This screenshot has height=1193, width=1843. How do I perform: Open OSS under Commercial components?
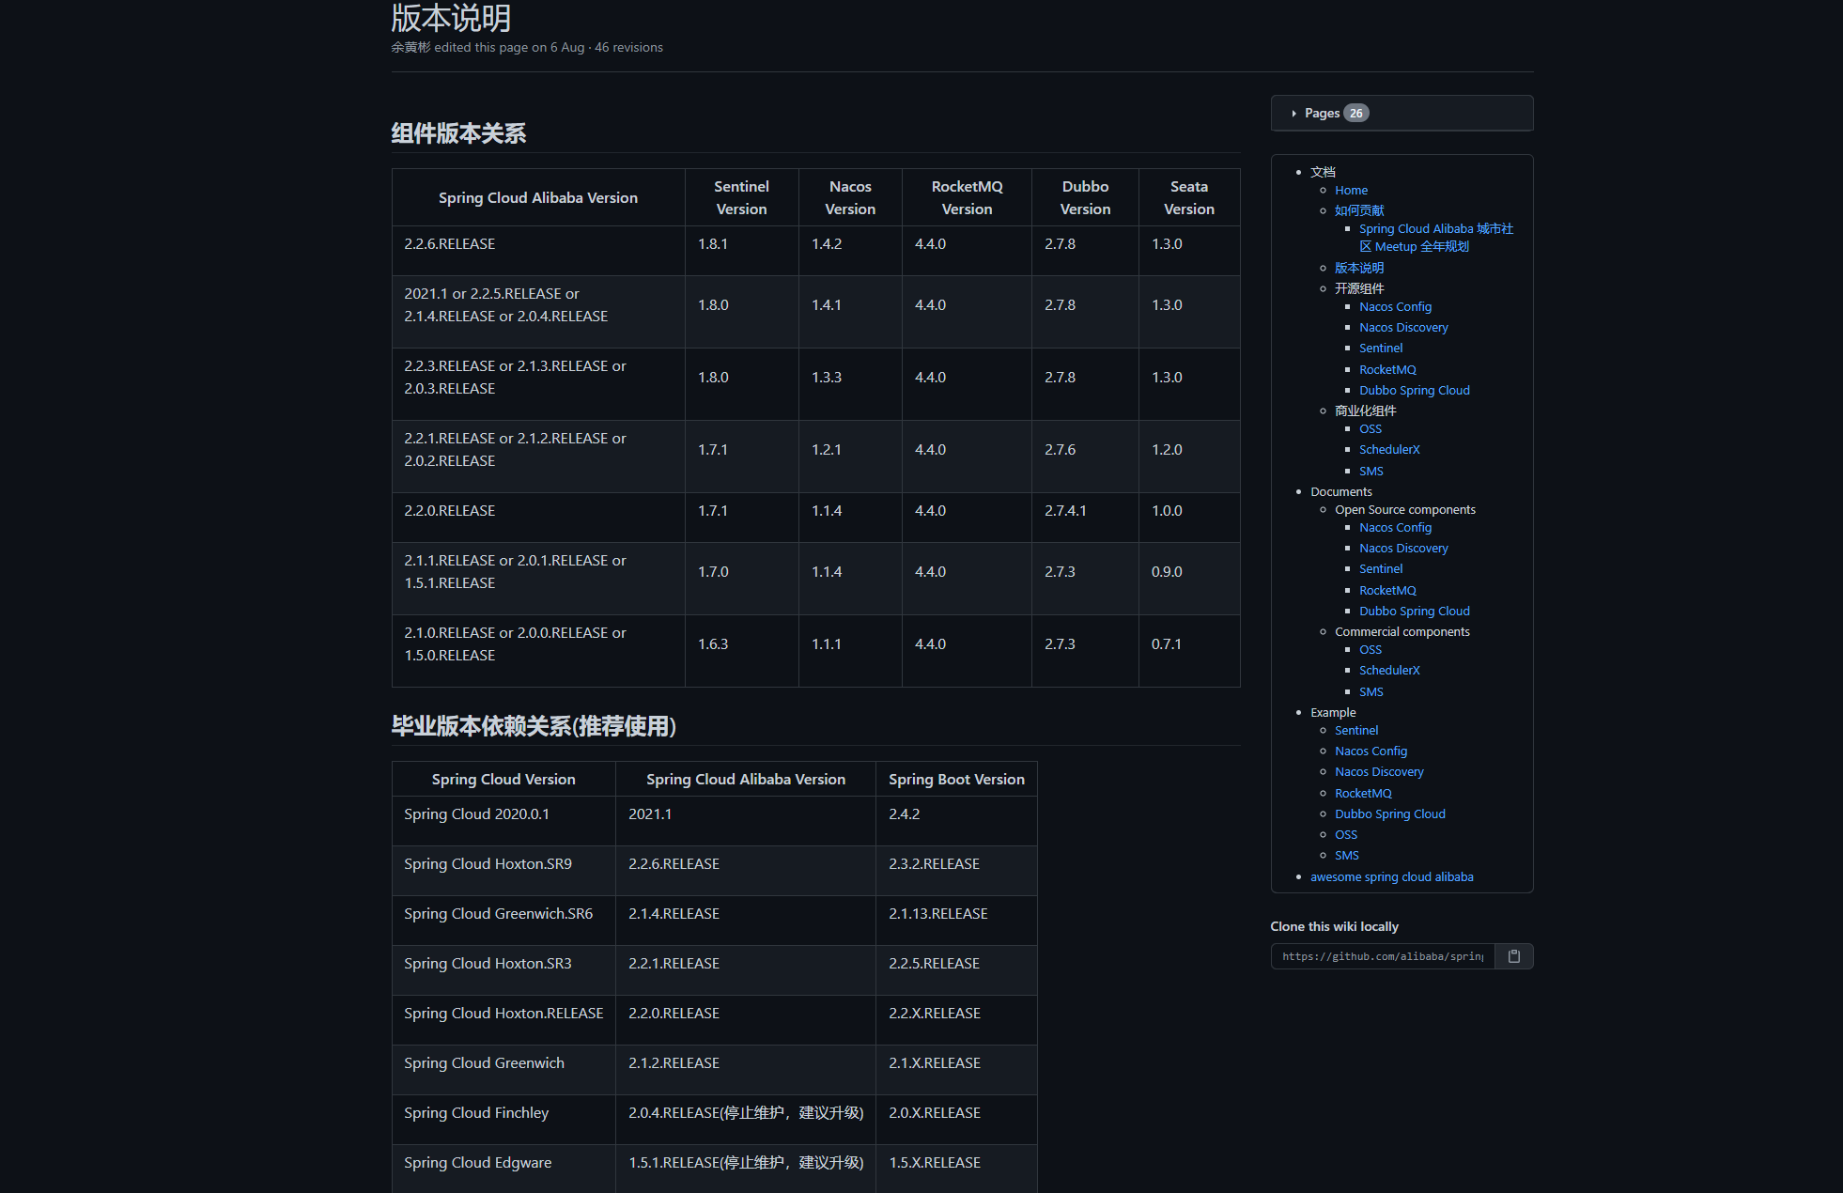1371,650
